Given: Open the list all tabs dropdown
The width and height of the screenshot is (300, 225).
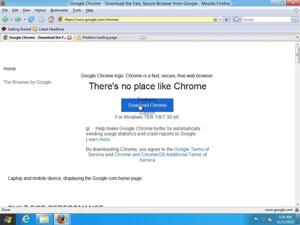Looking at the screenshot, I should [297, 37].
